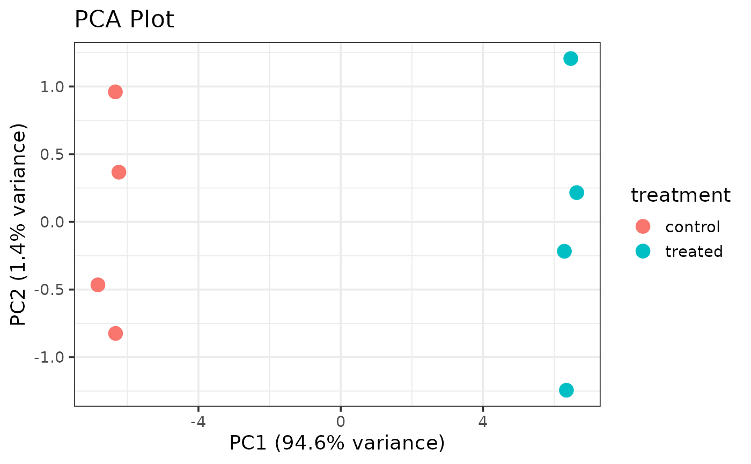Viewport: 751px width, 464px height.
Task: Click the topmost red control data point
Action: (x=115, y=92)
